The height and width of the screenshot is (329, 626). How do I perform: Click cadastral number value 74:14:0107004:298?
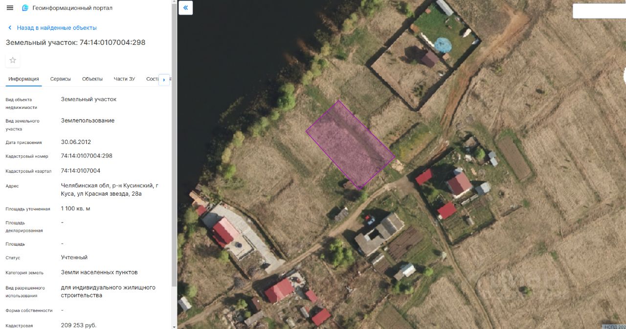(x=87, y=156)
